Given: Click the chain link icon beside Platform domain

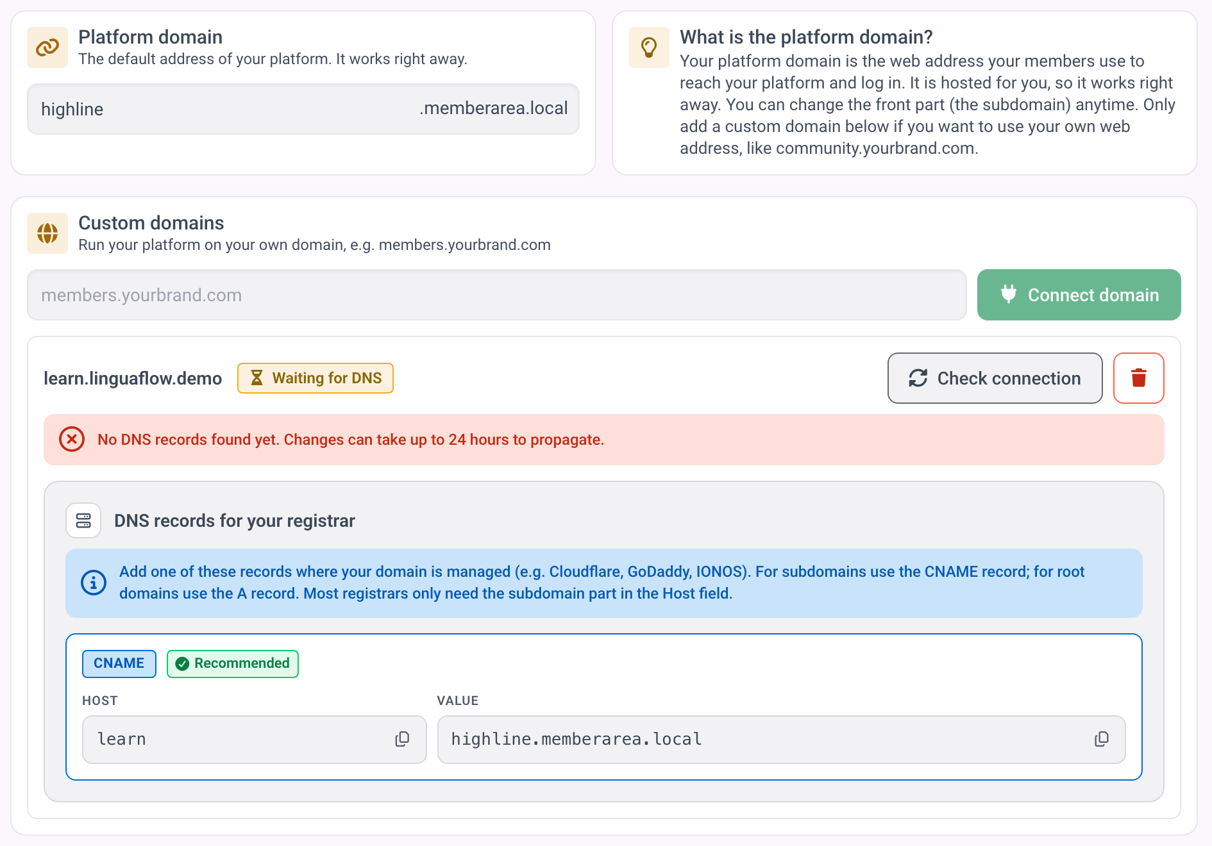Looking at the screenshot, I should [x=47, y=47].
